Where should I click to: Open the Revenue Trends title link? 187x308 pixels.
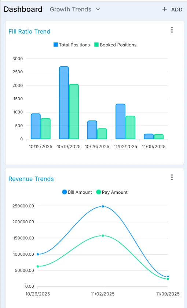pos(31,179)
